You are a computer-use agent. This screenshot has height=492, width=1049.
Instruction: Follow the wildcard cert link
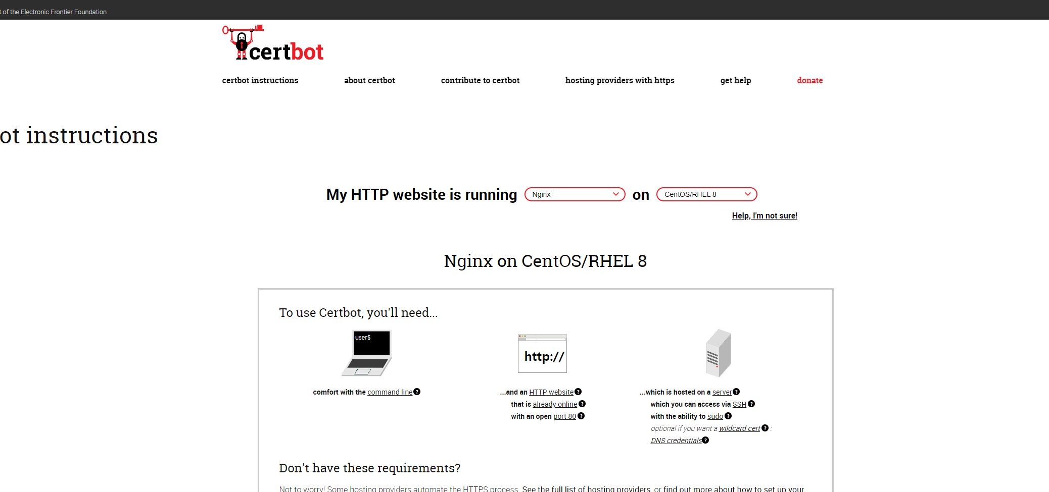[740, 428]
